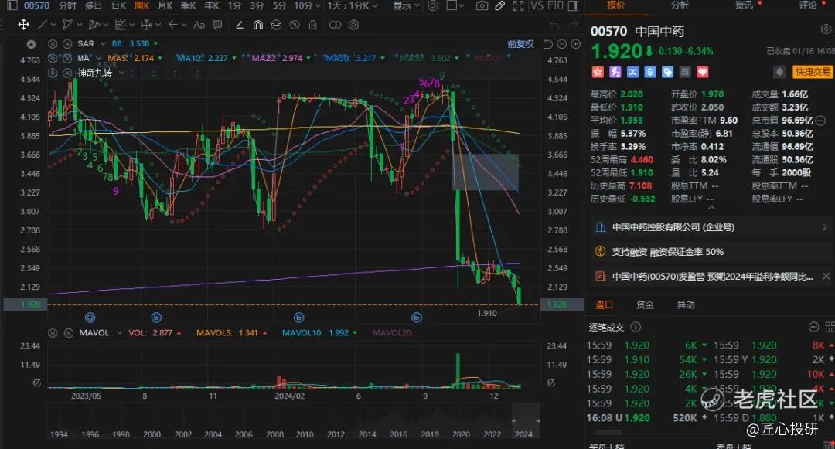The image size is (835, 449).
Task: Switch to 年K yearly candlestick
Action: tap(212, 6)
